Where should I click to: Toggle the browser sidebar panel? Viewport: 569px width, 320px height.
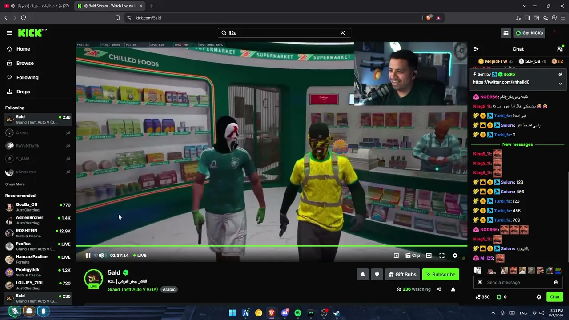coord(527,18)
